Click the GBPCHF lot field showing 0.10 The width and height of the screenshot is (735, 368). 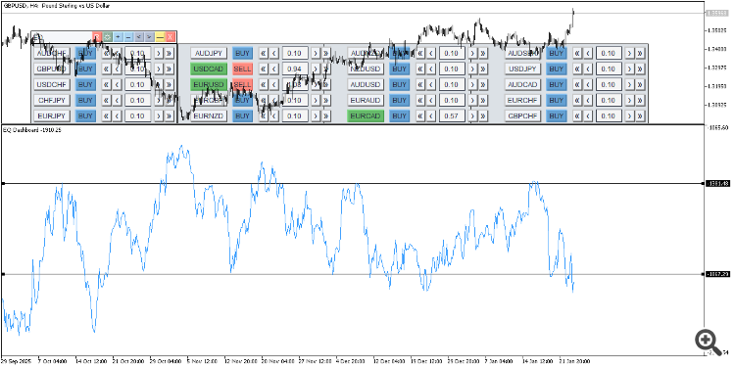tap(609, 115)
